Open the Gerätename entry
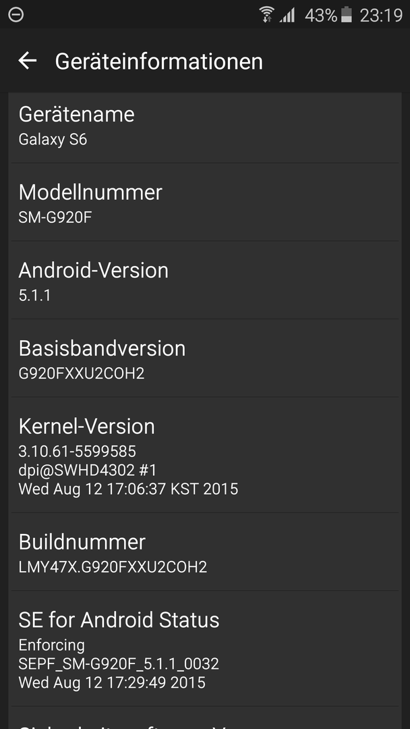 pos(205,128)
